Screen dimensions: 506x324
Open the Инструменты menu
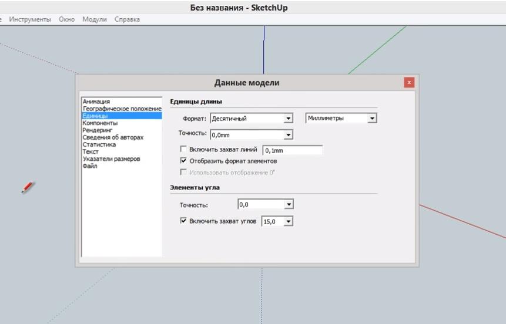click(30, 19)
